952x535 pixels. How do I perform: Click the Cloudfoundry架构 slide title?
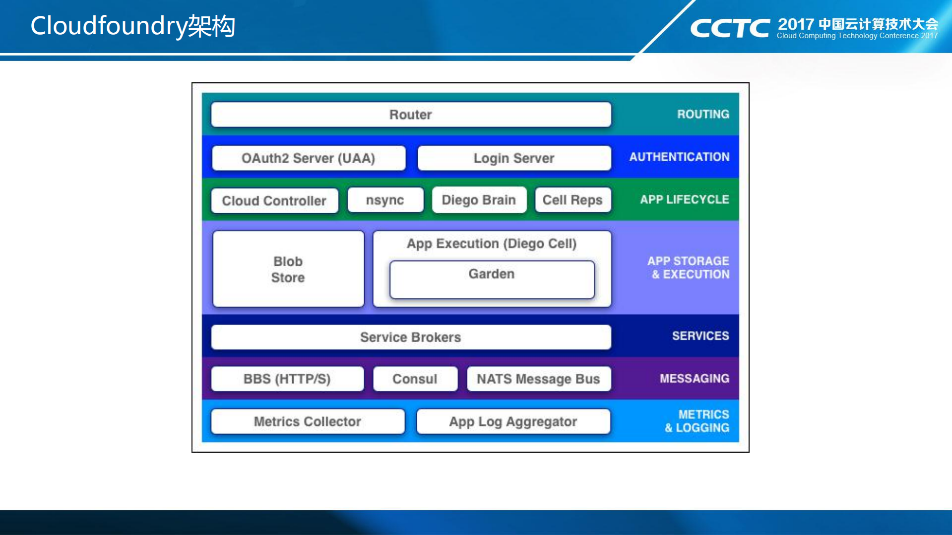point(133,26)
